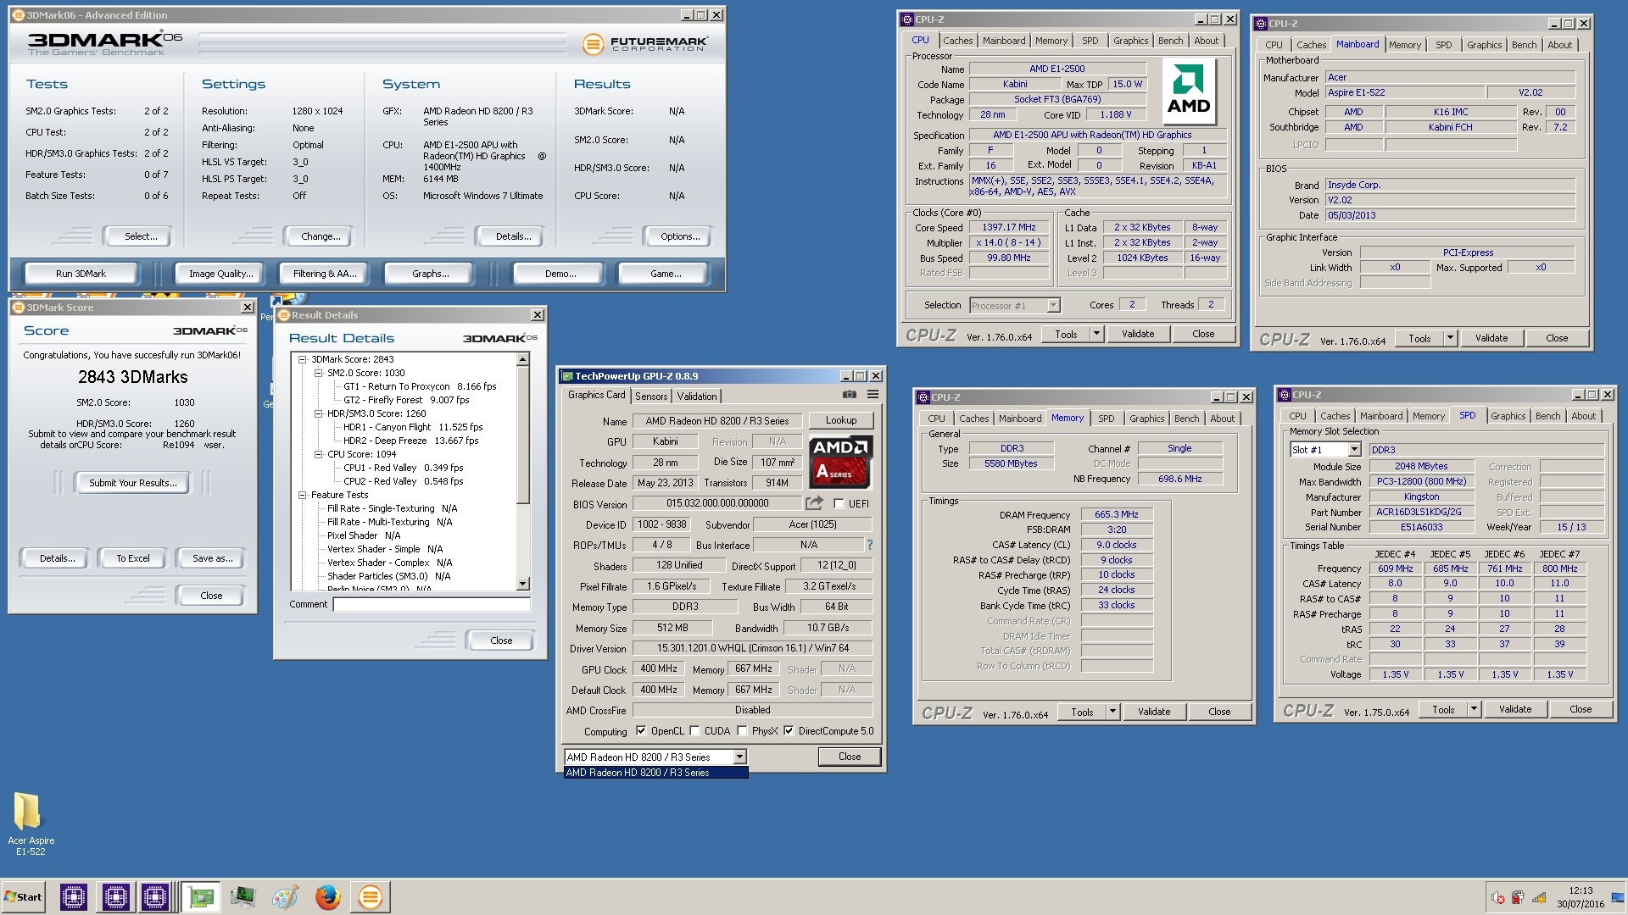This screenshot has width=1628, height=915.
Task: Open the GPU-Z graphics card selection dropdown
Action: pos(739,757)
